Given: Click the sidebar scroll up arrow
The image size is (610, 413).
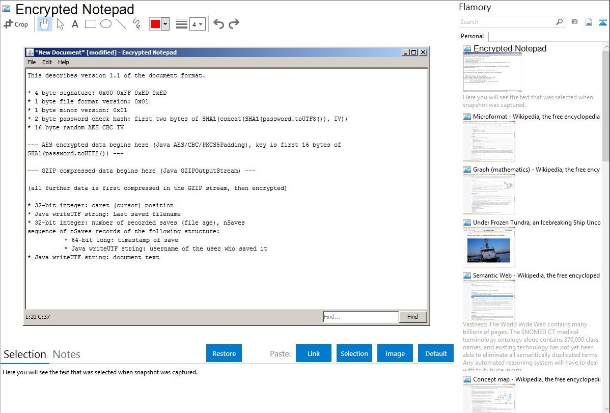Looking at the screenshot, I should tap(606, 46).
